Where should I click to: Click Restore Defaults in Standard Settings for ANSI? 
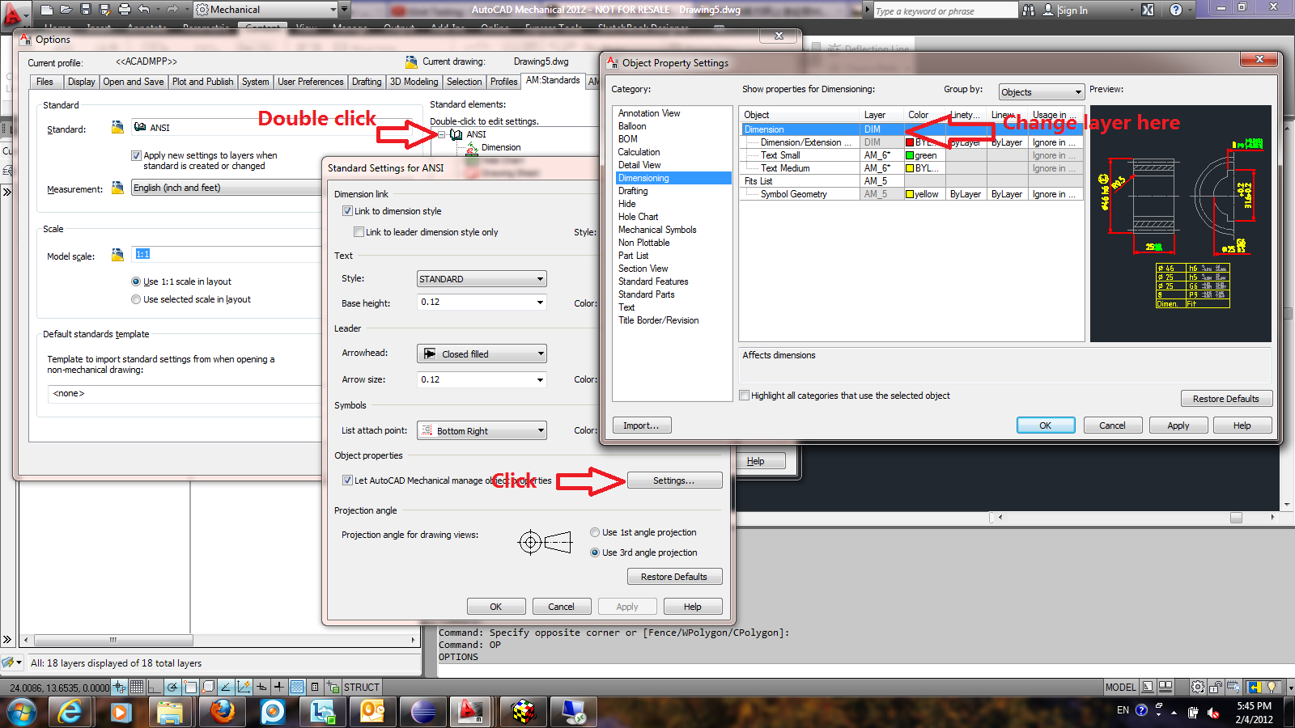pos(674,577)
